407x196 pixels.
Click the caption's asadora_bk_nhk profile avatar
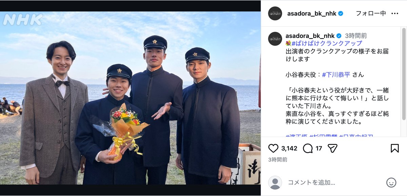pos(275,39)
